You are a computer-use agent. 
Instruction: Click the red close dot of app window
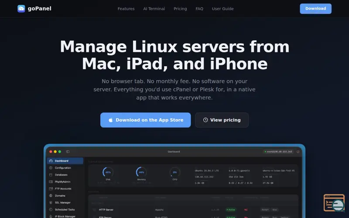tap(51, 152)
